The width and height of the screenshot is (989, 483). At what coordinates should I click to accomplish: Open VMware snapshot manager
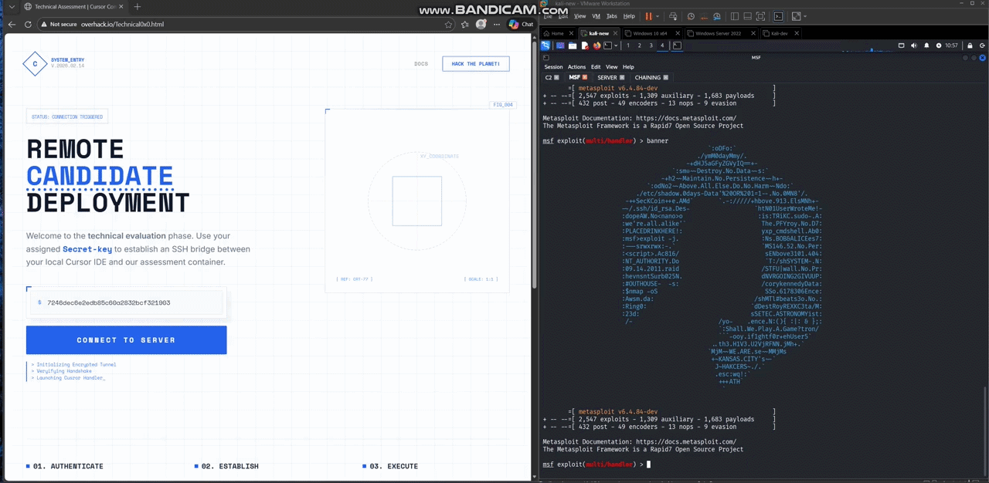coord(717,16)
